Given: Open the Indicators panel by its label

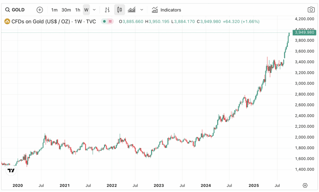Looking at the screenshot, I should tap(170, 10).
